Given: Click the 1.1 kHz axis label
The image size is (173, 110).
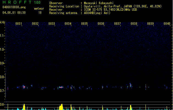Looking at the screenshot, I should tap(2, 36).
